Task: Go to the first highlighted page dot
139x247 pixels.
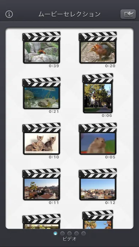Action: point(55,233)
